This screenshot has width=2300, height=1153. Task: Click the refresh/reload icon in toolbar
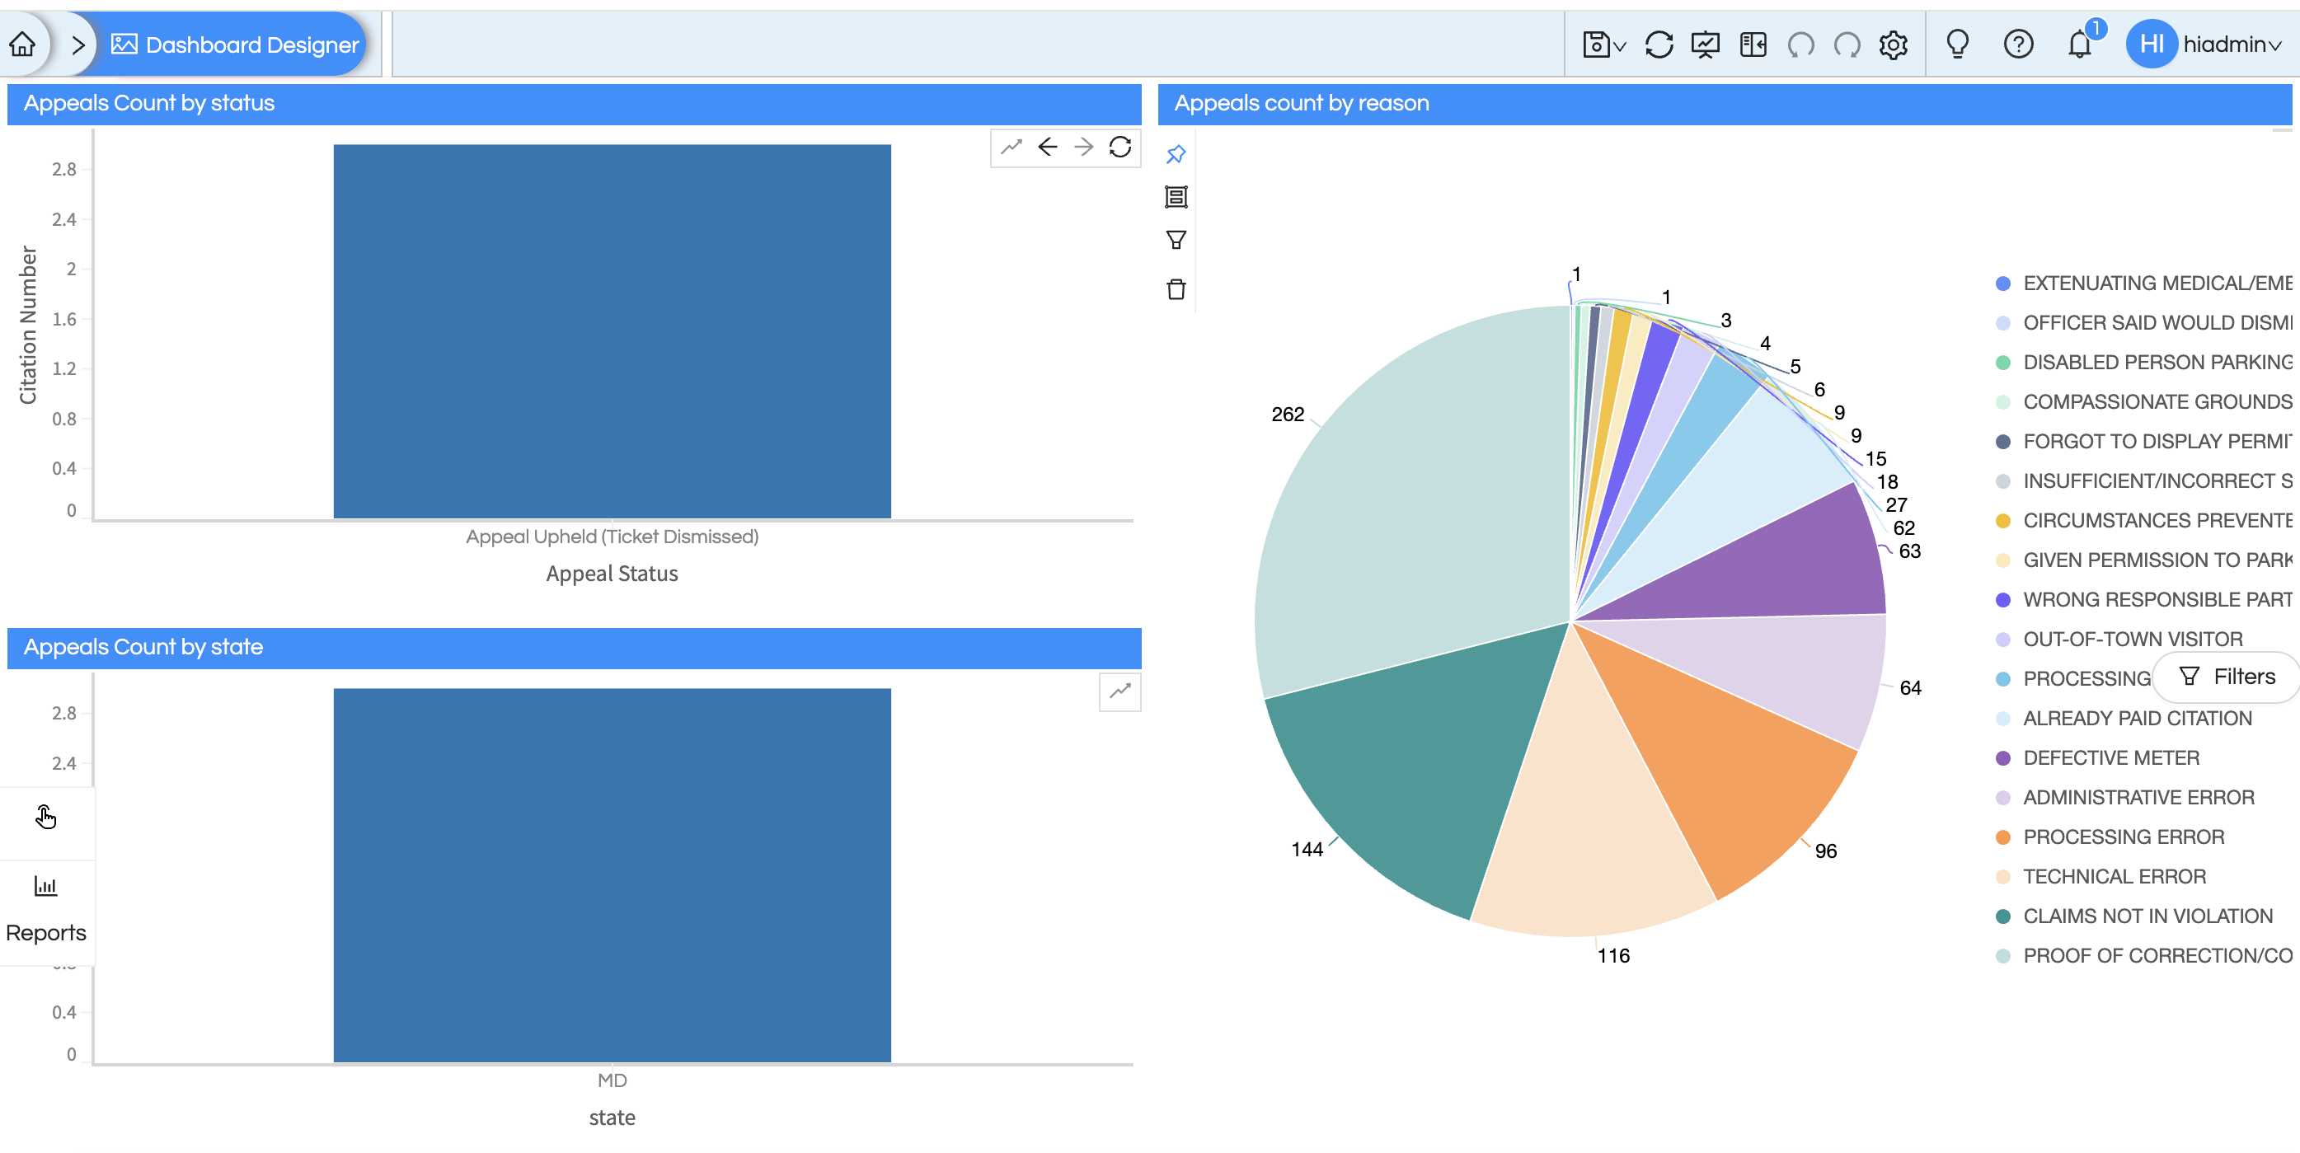click(x=1657, y=45)
